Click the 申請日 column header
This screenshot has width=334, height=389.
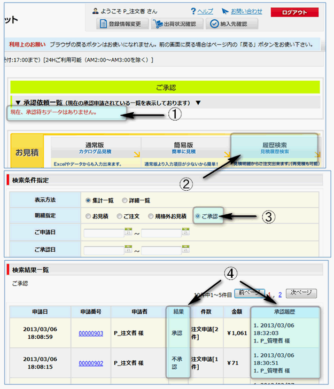coord(40,312)
